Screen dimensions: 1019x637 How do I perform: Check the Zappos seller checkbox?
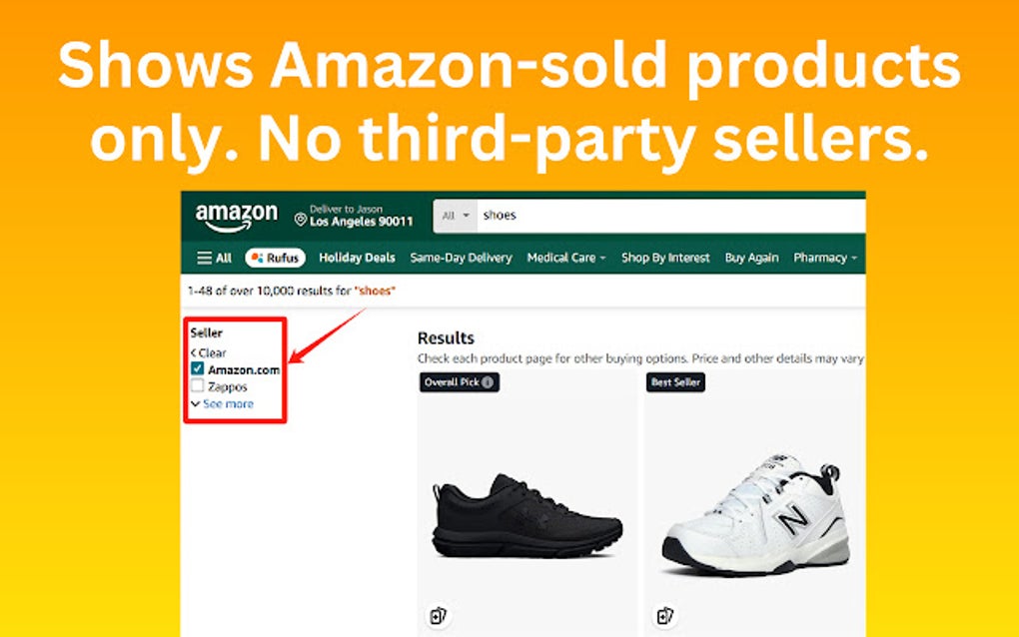(196, 386)
